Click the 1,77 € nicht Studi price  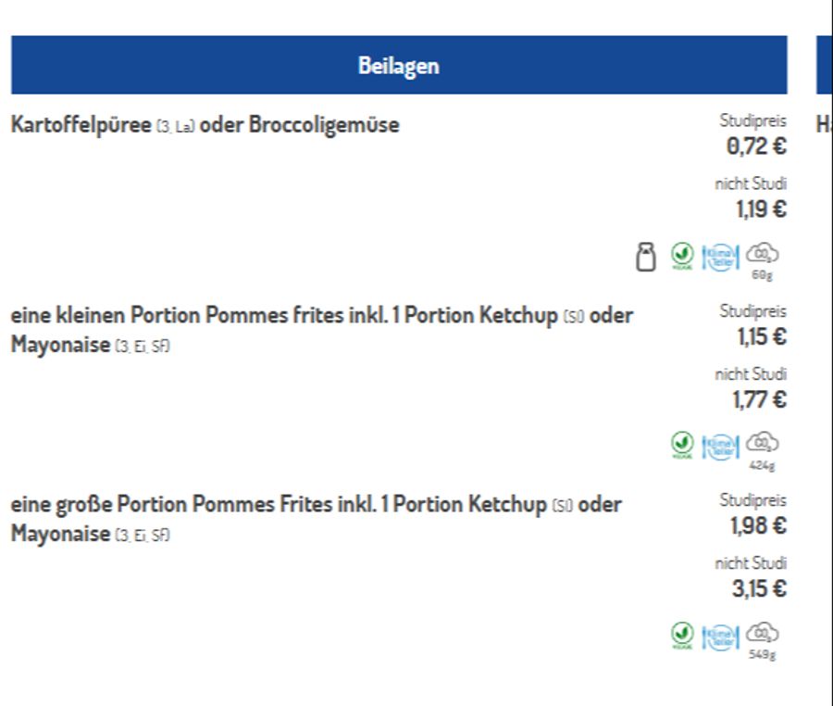tap(759, 399)
